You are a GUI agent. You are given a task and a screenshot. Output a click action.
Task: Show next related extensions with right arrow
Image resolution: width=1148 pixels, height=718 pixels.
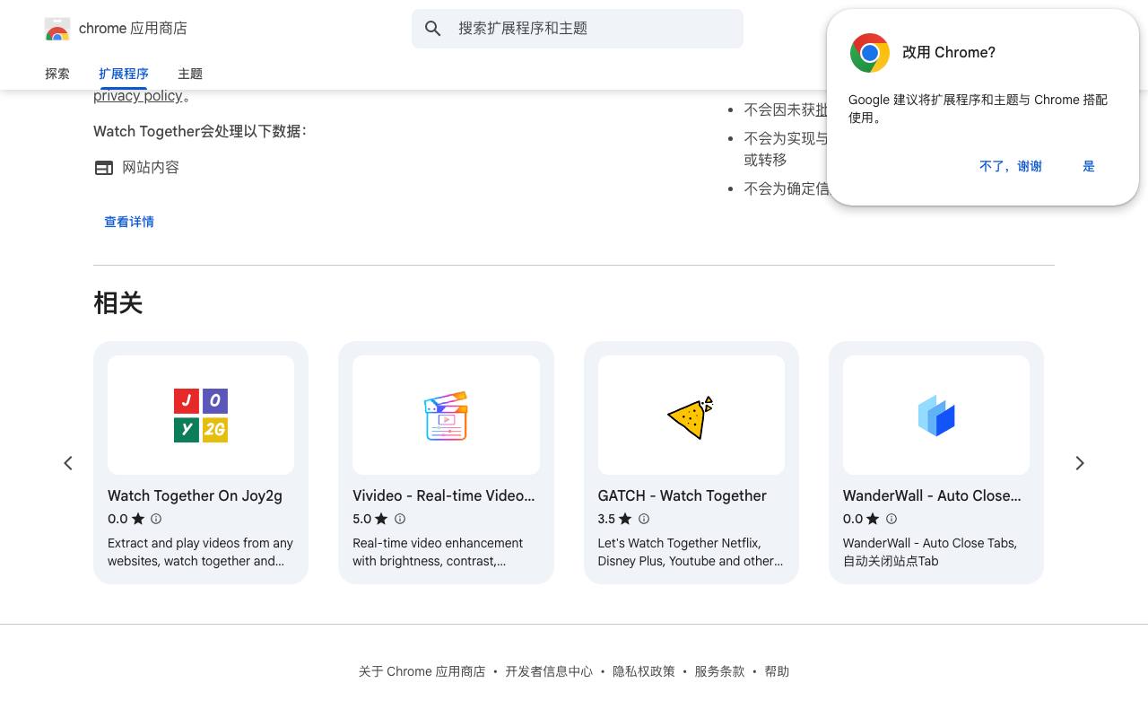1080,463
